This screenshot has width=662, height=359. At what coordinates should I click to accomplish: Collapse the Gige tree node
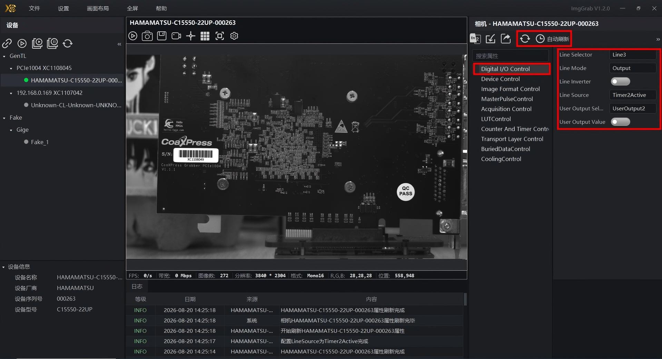click(11, 130)
